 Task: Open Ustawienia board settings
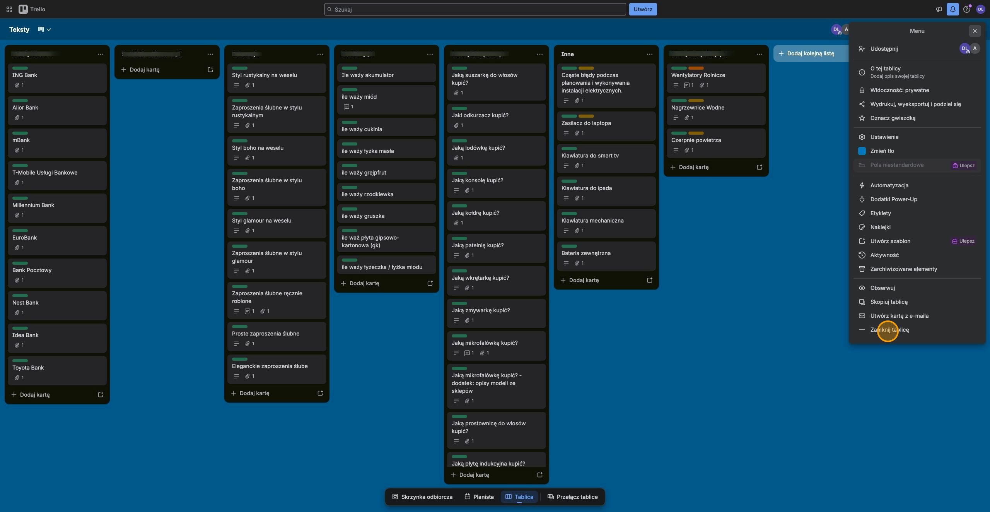(x=917, y=137)
